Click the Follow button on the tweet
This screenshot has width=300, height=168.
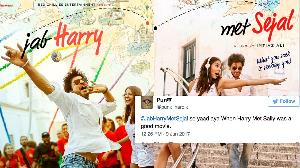tap(284, 101)
